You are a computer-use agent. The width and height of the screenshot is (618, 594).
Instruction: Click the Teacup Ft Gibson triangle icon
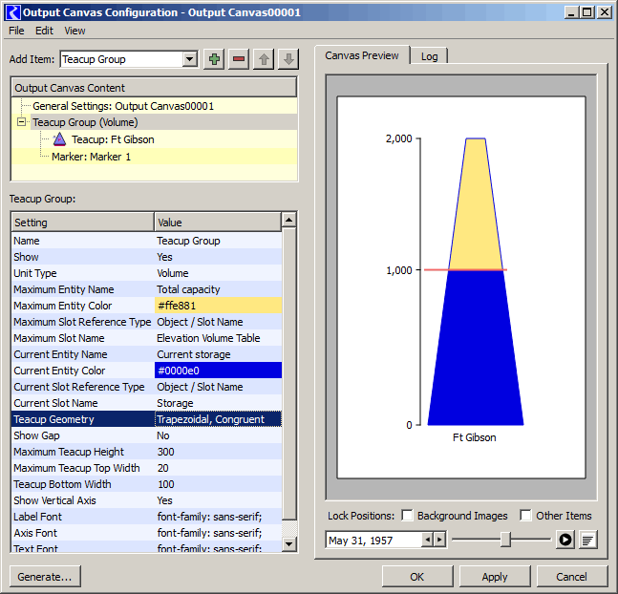click(x=59, y=139)
